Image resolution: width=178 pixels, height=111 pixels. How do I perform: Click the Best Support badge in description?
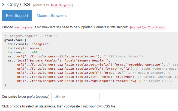24,27
